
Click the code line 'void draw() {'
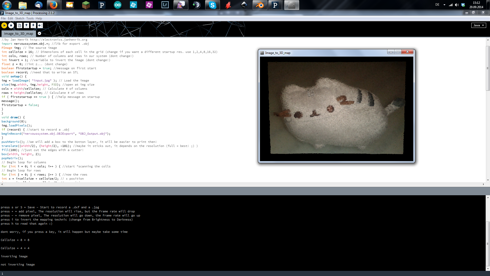point(13,117)
